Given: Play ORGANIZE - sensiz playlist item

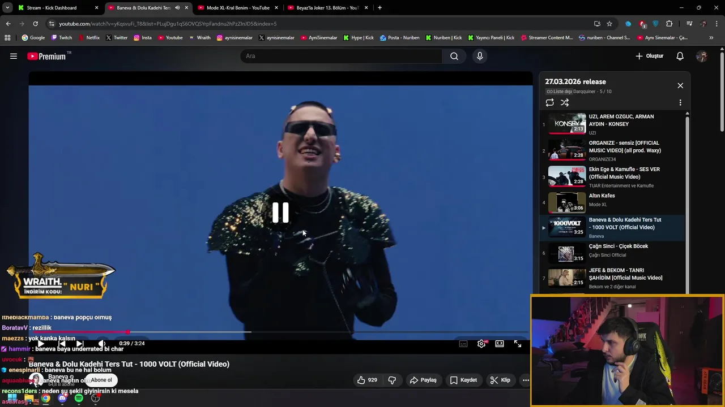Looking at the screenshot, I should tap(612, 150).
